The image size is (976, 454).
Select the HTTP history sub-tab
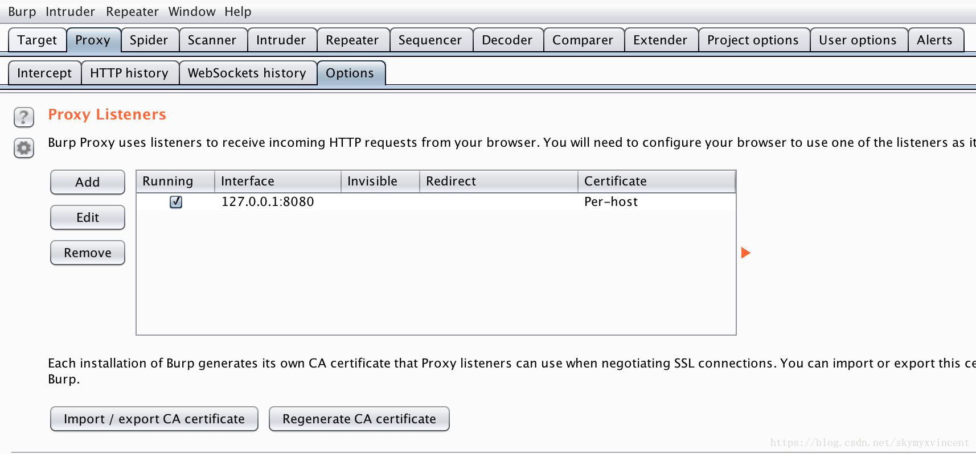point(129,73)
